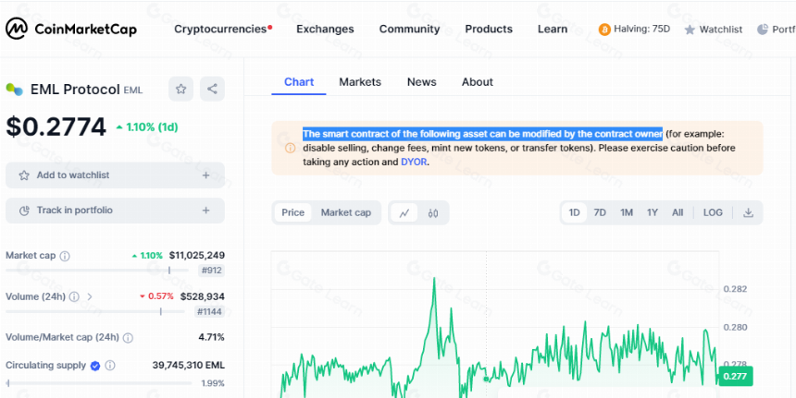Set chart range to 1D
Screen dimensions: 796x398
click(x=574, y=212)
